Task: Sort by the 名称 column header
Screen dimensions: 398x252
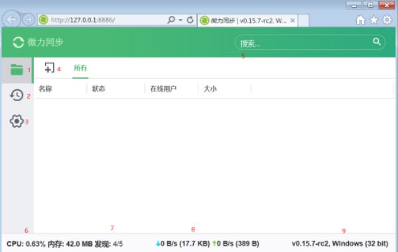Action: tap(45, 89)
